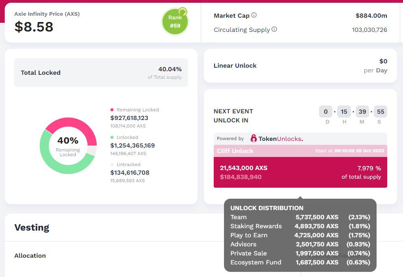Screen dimensions: 403x277
Task: Click the Play to Earn distribution row
Action: pos(300,235)
